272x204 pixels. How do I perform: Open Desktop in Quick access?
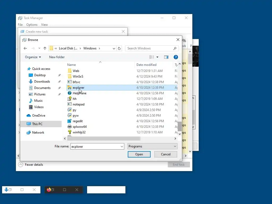pyautogui.click(x=40, y=75)
